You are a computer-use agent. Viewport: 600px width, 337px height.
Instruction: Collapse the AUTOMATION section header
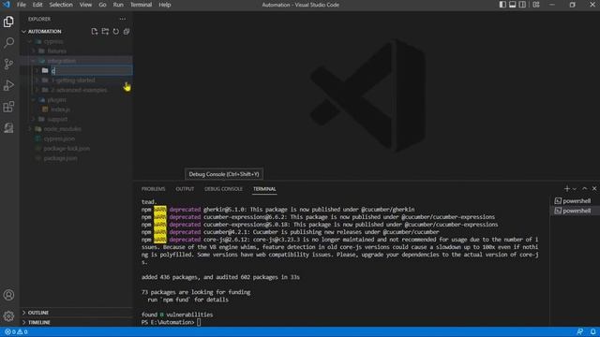(44, 31)
